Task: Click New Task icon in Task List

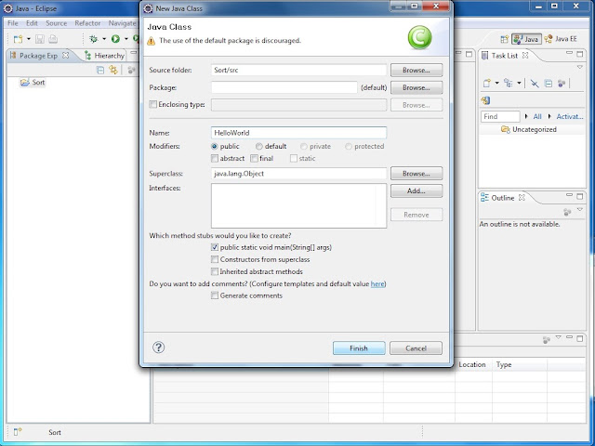Action: point(486,83)
